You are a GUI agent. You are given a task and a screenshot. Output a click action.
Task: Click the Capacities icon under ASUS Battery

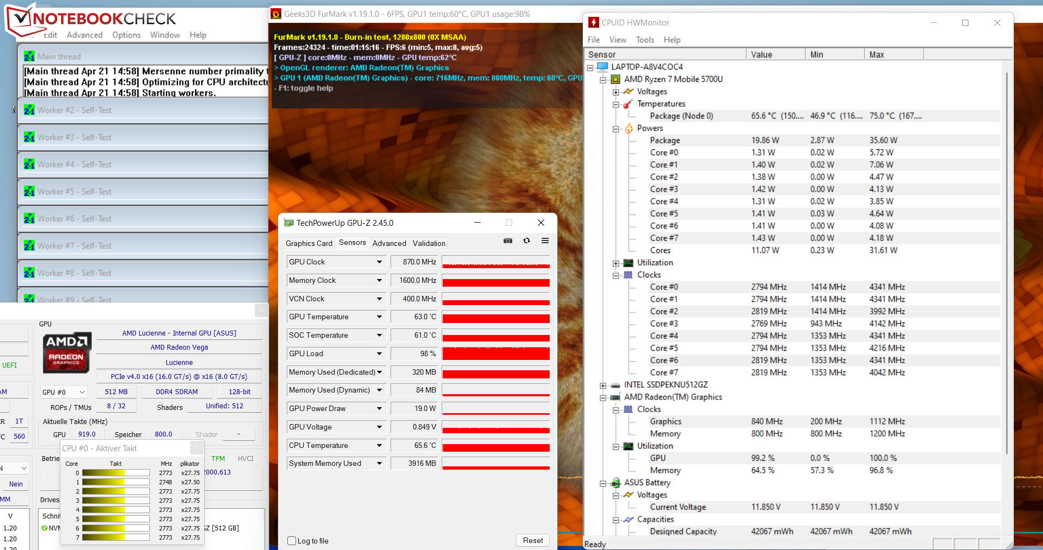629,520
